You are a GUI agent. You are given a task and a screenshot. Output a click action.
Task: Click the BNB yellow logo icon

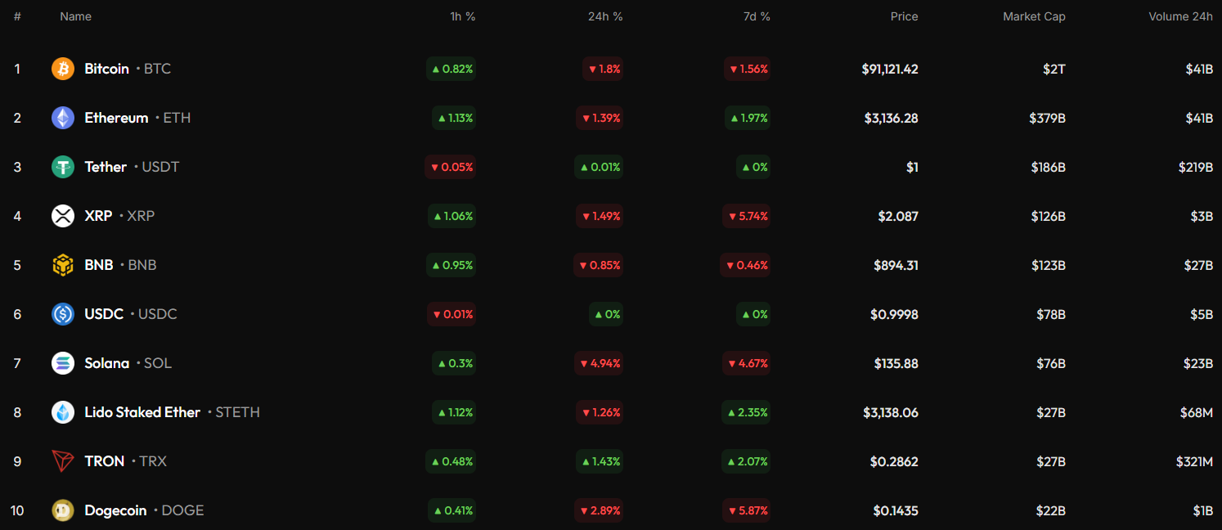pos(63,265)
